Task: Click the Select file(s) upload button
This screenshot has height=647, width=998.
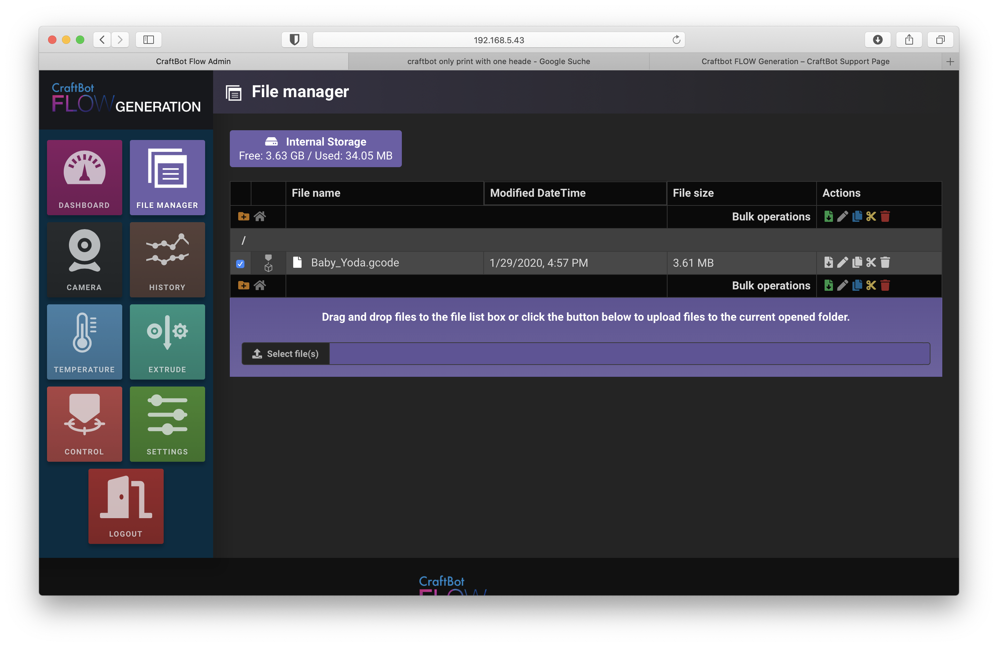Action: pos(286,353)
